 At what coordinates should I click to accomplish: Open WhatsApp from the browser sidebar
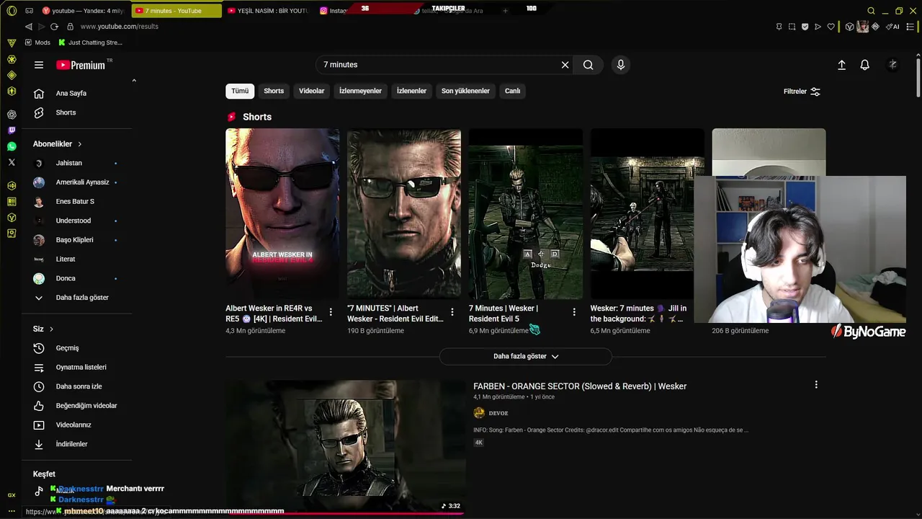[x=12, y=146]
